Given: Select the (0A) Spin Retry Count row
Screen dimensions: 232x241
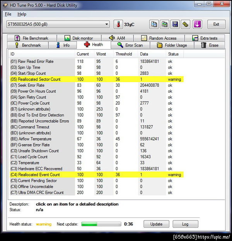Looking at the screenshot, I should pos(97,97).
